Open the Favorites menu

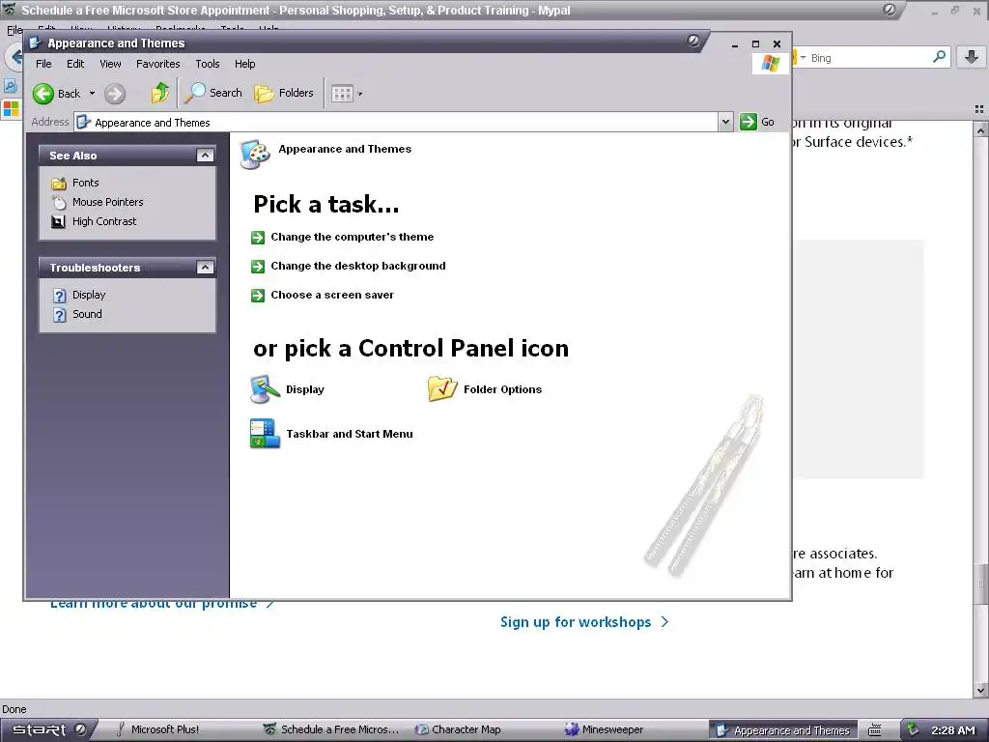point(157,64)
